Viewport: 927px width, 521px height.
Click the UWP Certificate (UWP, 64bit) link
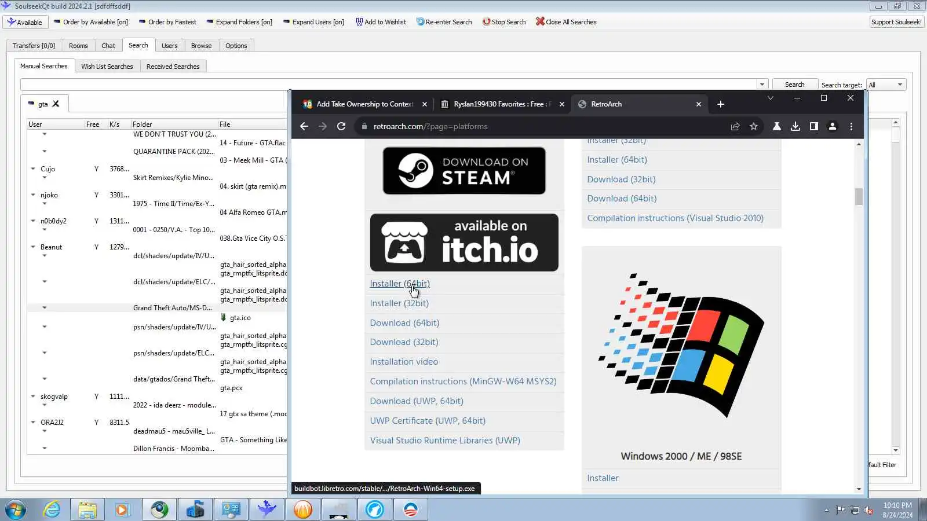coord(428,421)
